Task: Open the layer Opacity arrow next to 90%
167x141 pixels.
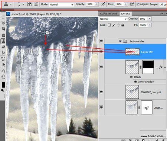Action: (150, 19)
